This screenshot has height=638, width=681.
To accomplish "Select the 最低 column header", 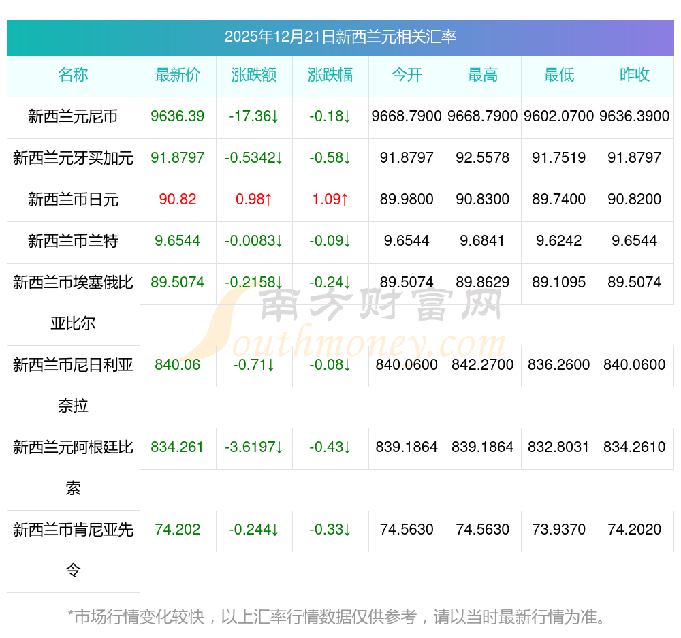I will (559, 75).
